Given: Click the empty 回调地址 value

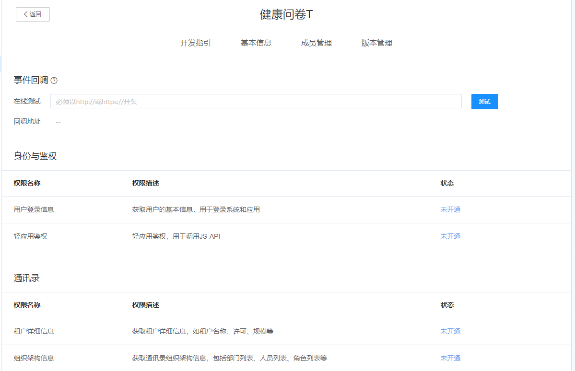Looking at the screenshot, I should (58, 121).
